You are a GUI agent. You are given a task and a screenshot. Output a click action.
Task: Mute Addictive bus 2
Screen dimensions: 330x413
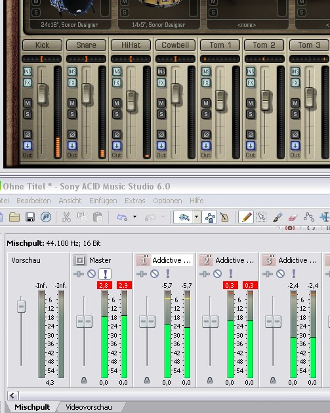coord(217,274)
